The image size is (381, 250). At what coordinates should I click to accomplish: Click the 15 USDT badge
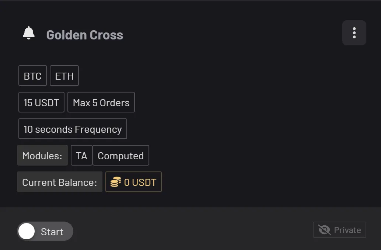[41, 102]
